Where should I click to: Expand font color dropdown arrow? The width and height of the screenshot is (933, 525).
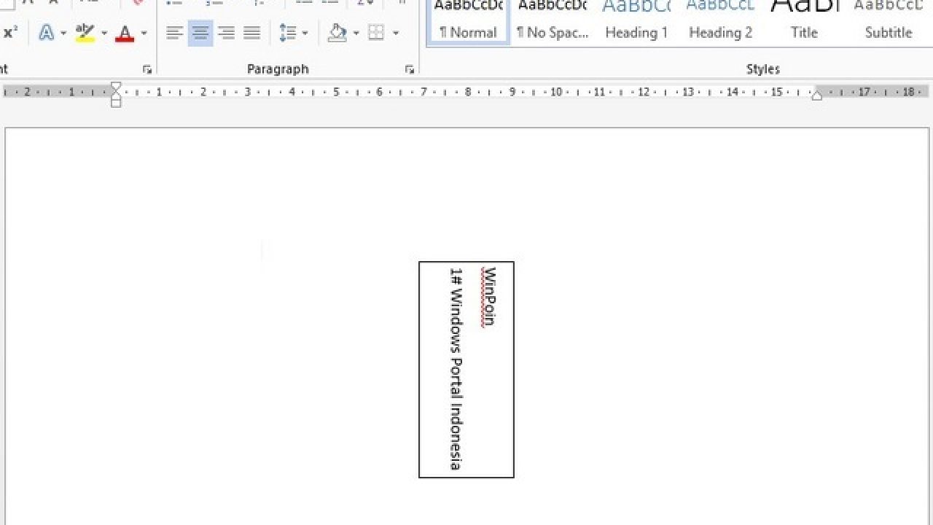tap(144, 33)
